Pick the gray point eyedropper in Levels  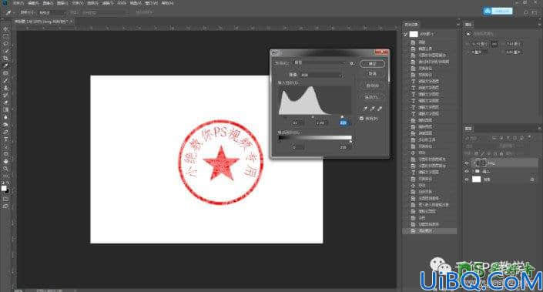(372, 109)
